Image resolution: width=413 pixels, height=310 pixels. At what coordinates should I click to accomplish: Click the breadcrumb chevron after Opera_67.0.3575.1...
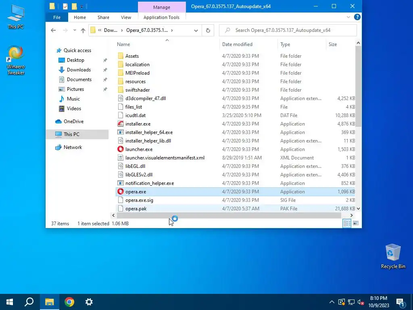(172, 30)
